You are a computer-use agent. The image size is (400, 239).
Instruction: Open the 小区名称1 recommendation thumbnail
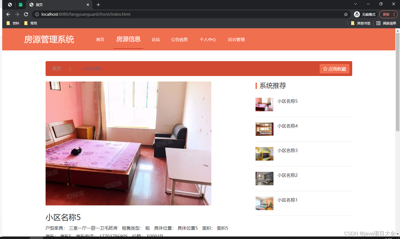264,203
